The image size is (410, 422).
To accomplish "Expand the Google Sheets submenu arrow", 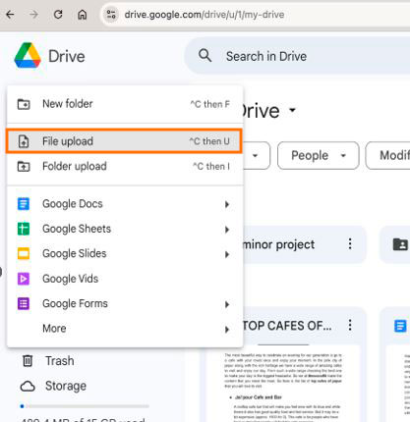I will point(227,230).
